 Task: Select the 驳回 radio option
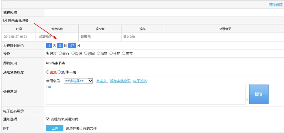click(86, 54)
